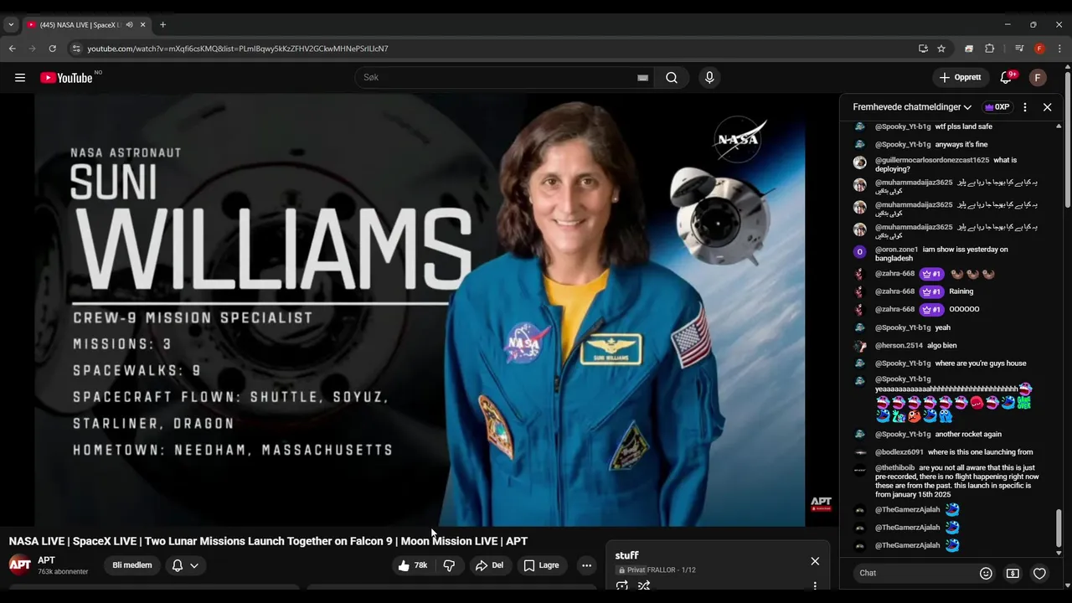Click the video title text
Viewport: 1072px width, 603px height.
[268, 541]
